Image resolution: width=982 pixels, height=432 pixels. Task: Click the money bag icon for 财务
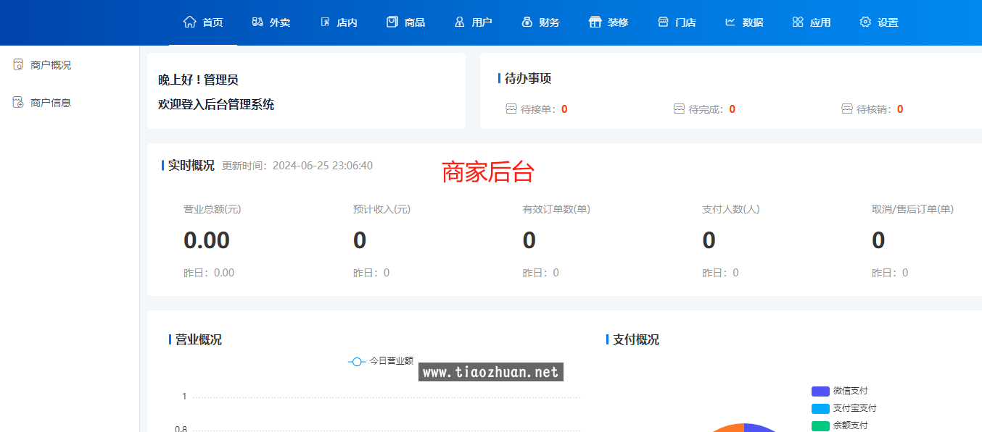(x=527, y=22)
